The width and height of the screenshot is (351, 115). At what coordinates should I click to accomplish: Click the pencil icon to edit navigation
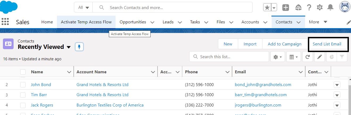click(x=348, y=23)
